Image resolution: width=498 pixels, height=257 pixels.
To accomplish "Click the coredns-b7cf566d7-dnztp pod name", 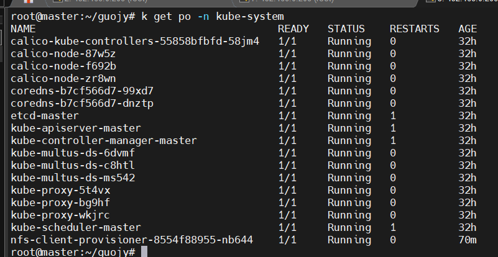I will pyautogui.click(x=82, y=103).
